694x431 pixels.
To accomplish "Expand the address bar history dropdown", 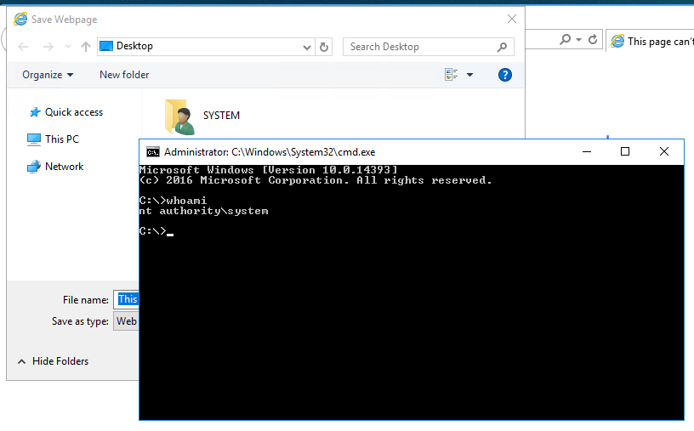I will [307, 47].
